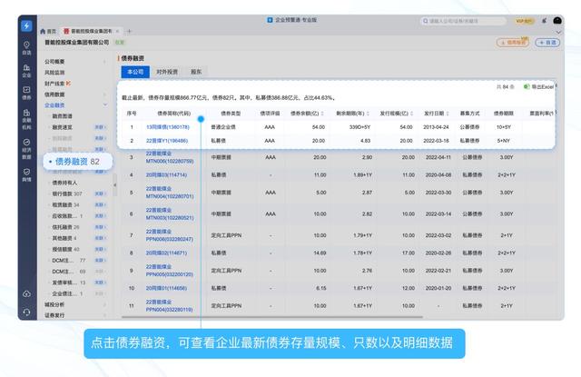Select the 本公司 tab
Viewport: 581px width, 377px height.
pyautogui.click(x=135, y=72)
